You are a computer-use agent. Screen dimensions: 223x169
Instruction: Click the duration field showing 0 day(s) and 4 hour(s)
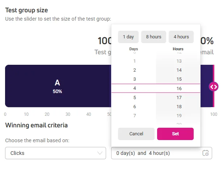pyautogui.click(x=161, y=153)
